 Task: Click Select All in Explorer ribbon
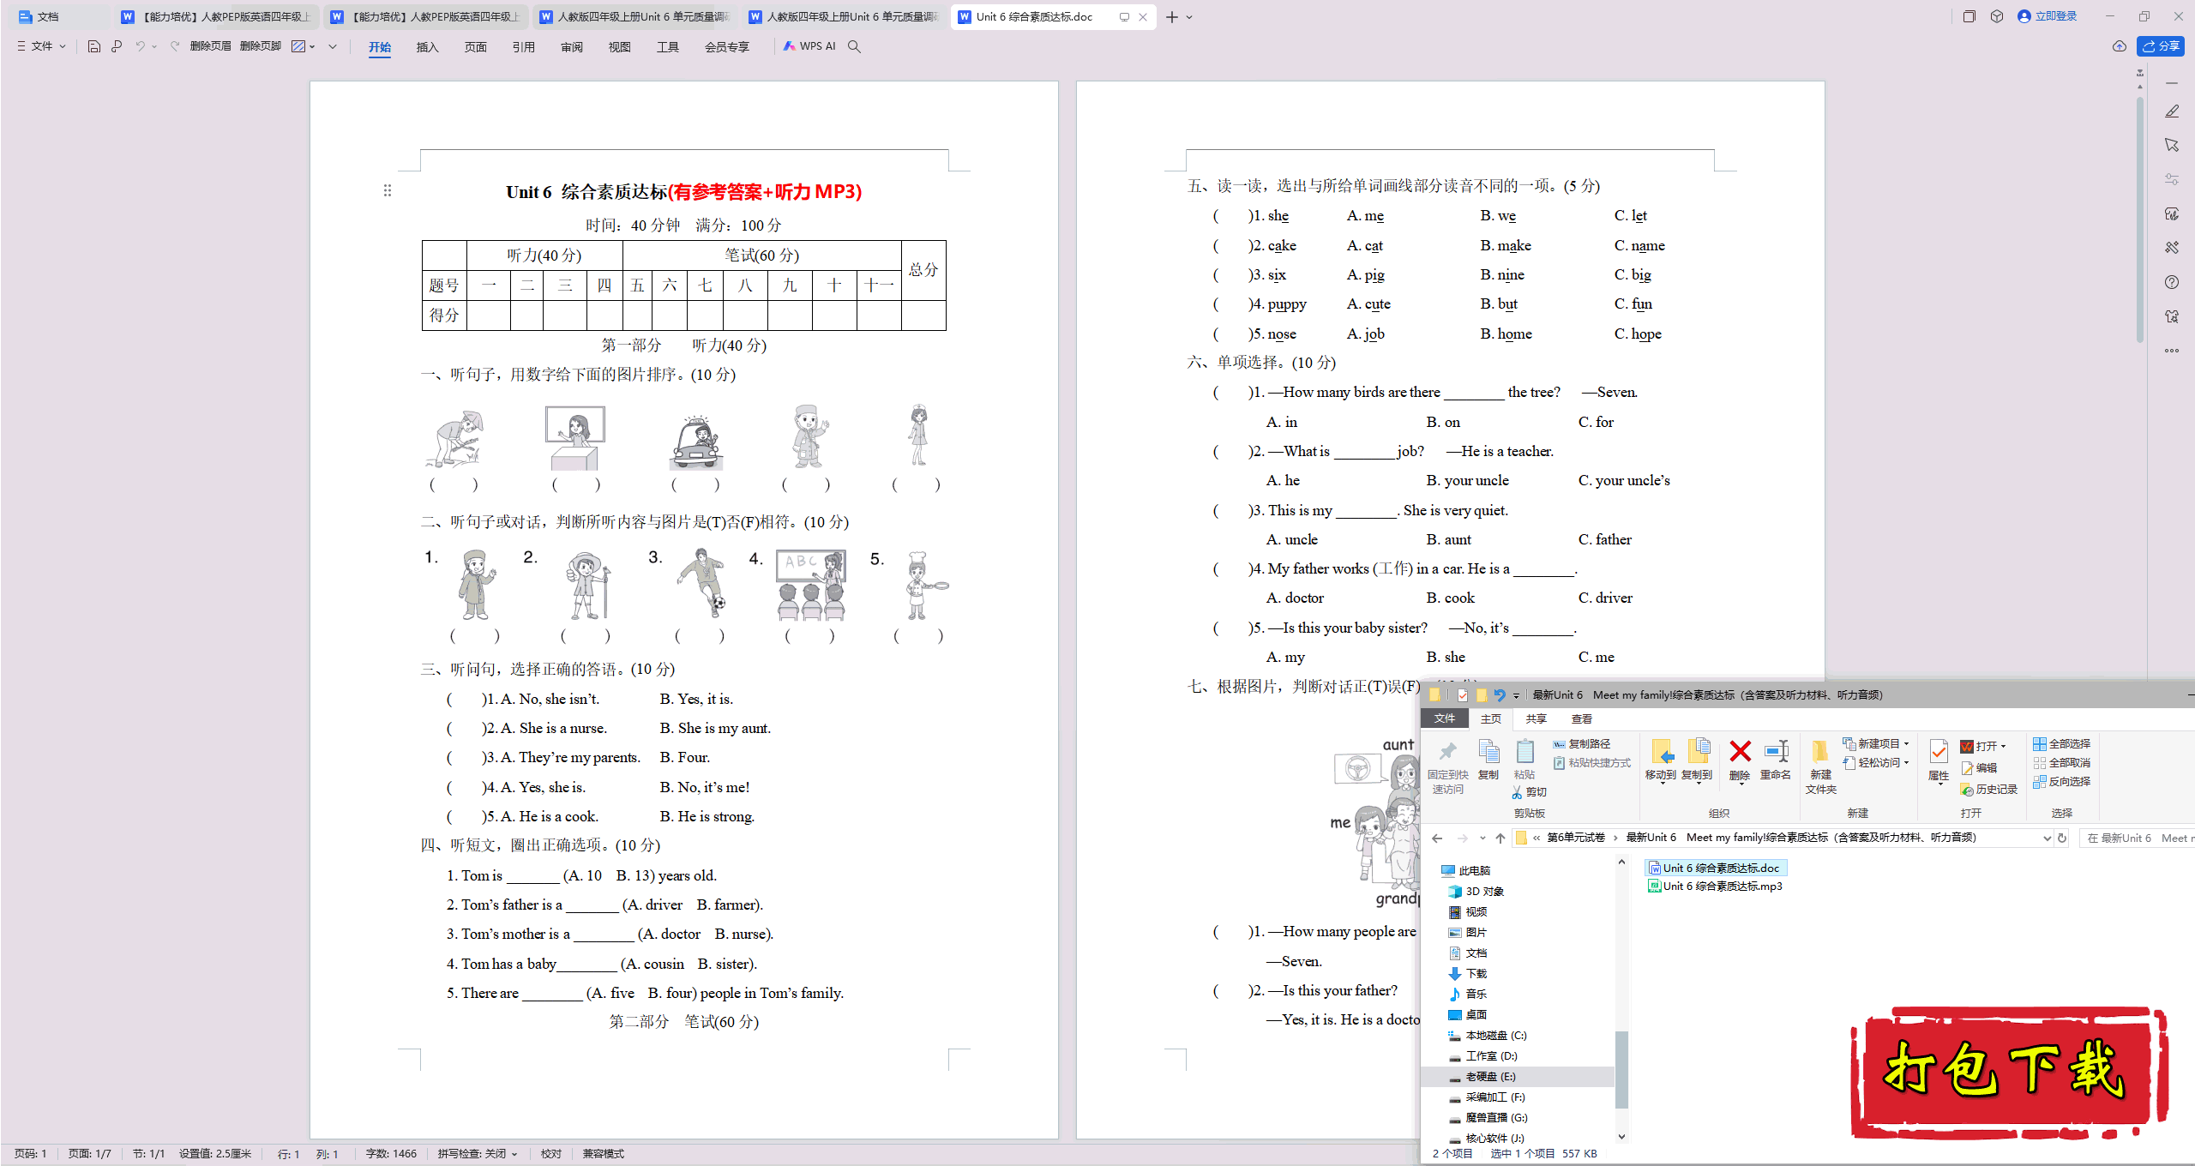[x=2062, y=744]
